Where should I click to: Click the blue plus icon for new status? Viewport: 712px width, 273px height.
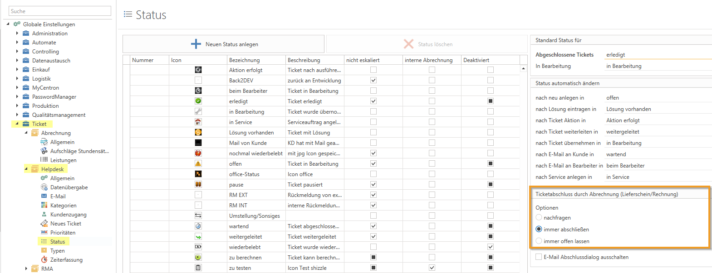tap(196, 44)
